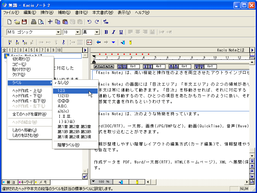The height and width of the screenshot is (193, 257).
Task: Select the checked なし label option
Action: pyautogui.click(x=75, y=83)
